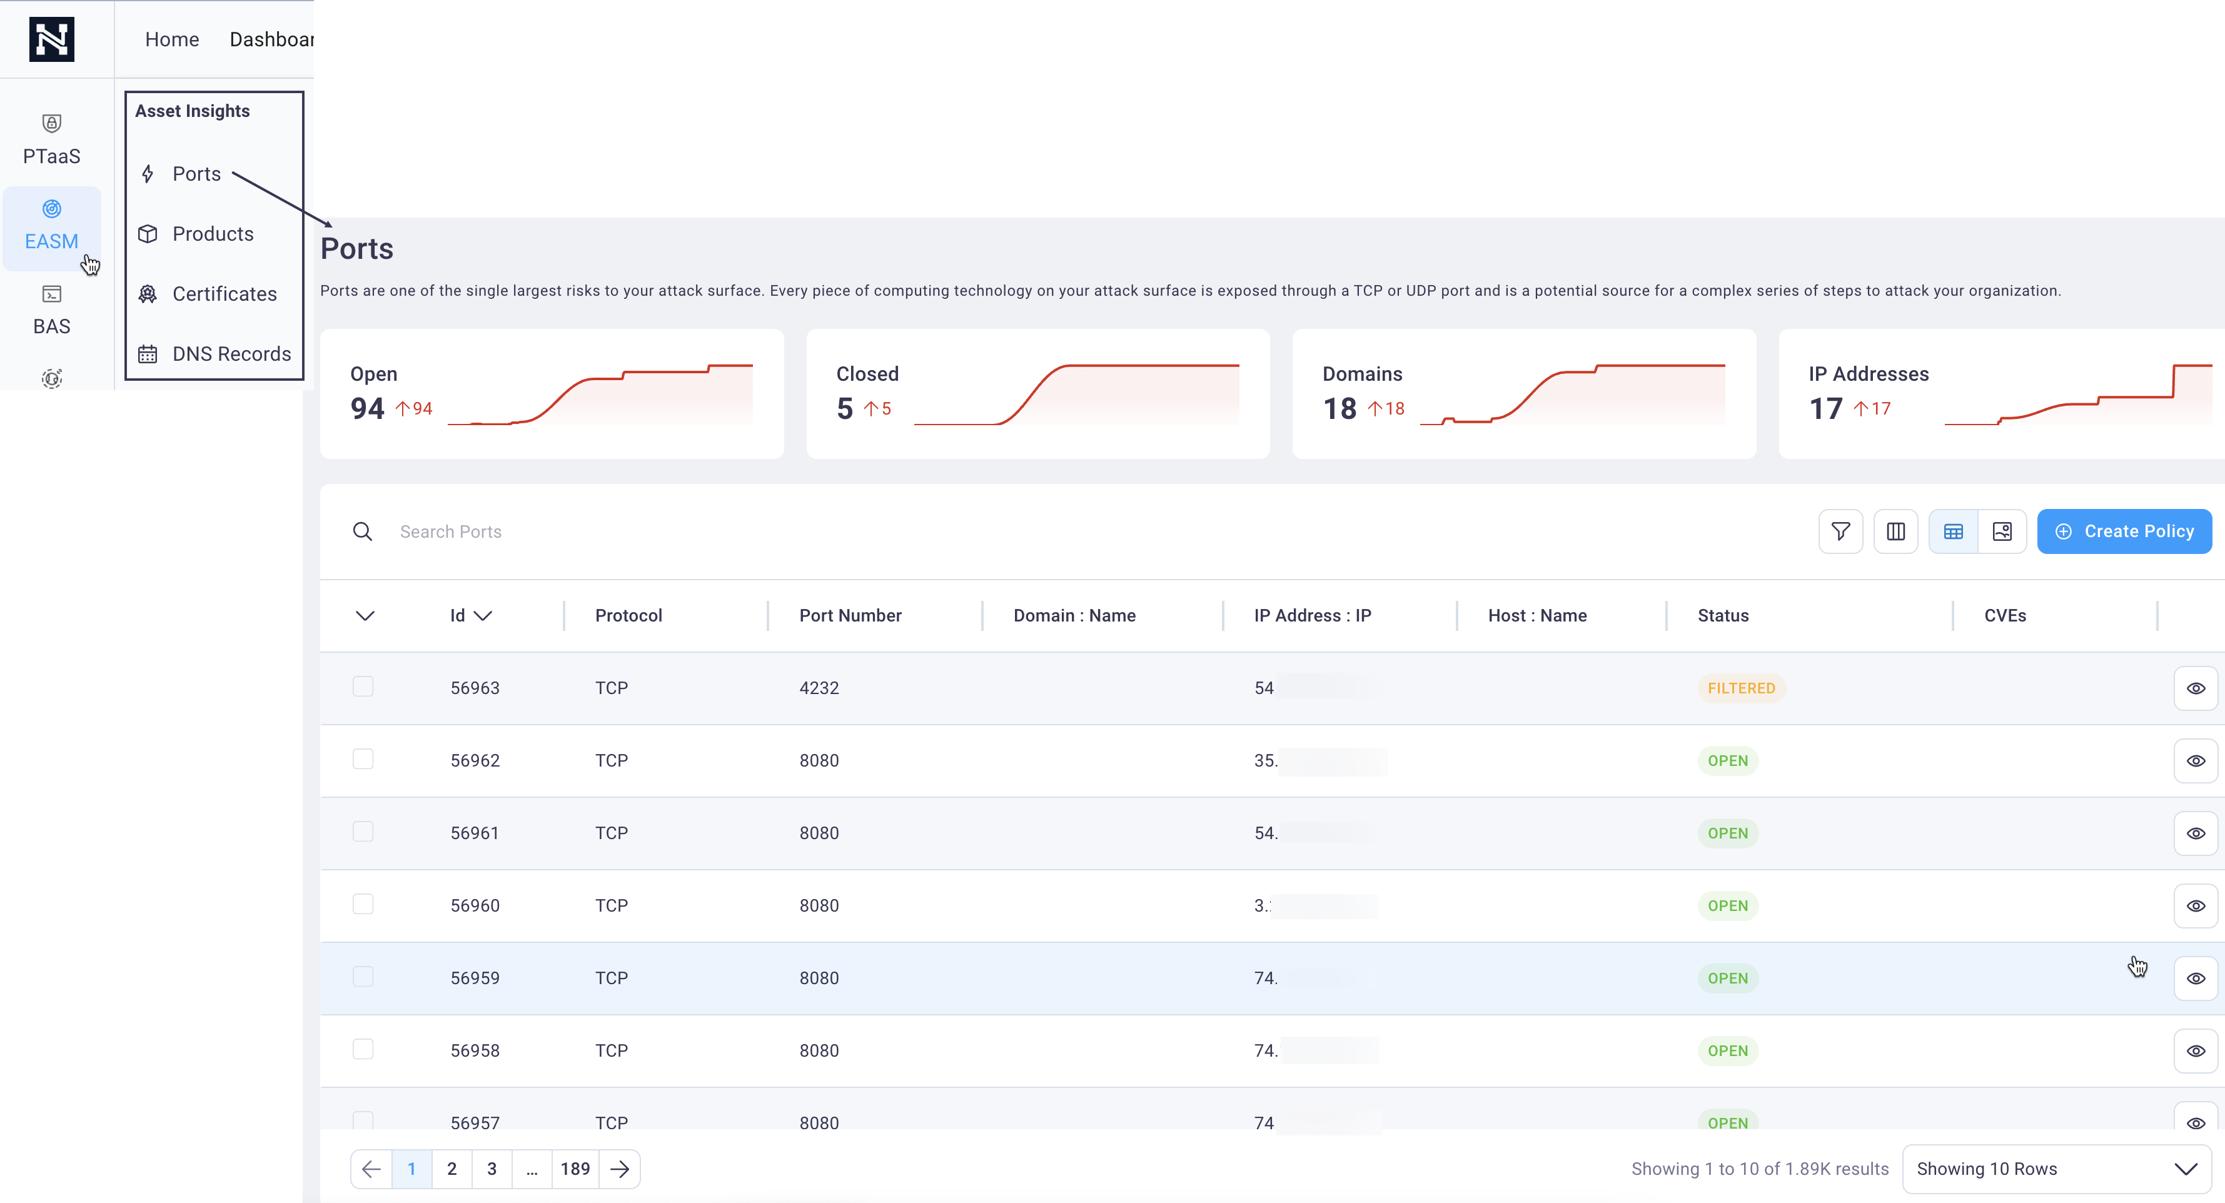Click the N logo icon
The height and width of the screenshot is (1203, 2225).
click(x=52, y=39)
